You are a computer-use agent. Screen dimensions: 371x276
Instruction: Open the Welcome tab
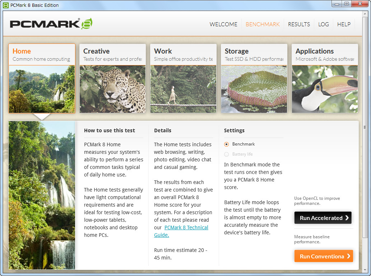coord(223,24)
